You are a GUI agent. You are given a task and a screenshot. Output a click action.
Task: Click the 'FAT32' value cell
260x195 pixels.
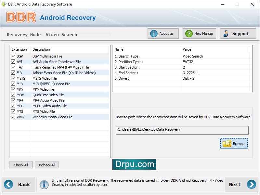pos(188,62)
